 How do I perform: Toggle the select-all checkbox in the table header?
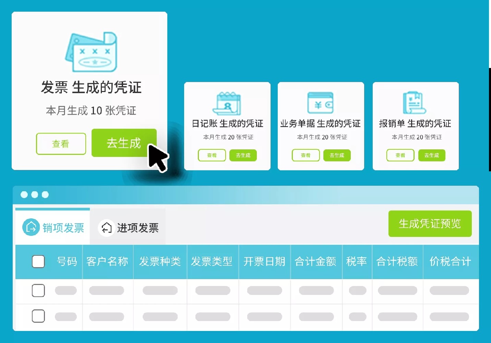pyautogui.click(x=38, y=262)
